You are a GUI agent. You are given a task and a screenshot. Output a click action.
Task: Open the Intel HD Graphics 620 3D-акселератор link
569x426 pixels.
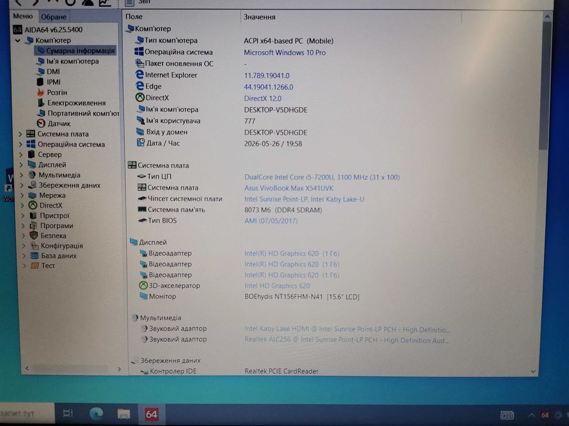point(277,286)
